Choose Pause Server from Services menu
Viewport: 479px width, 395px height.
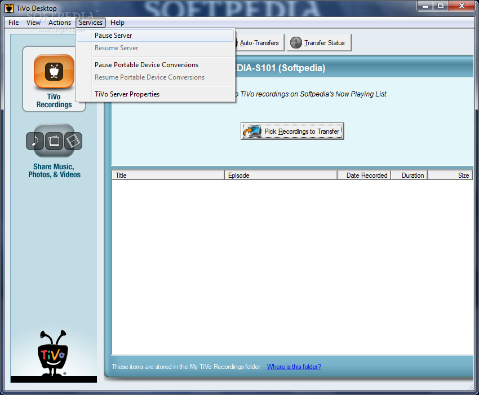point(155,36)
